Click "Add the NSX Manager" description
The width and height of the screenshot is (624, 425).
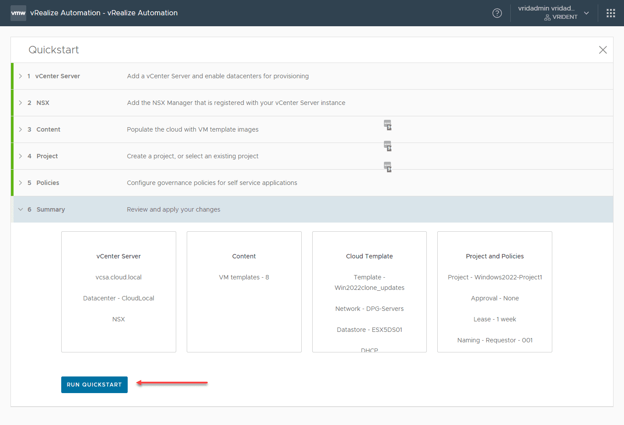236,103
